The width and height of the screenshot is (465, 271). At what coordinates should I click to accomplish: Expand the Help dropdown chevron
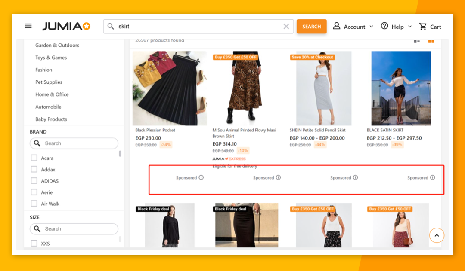click(x=410, y=27)
